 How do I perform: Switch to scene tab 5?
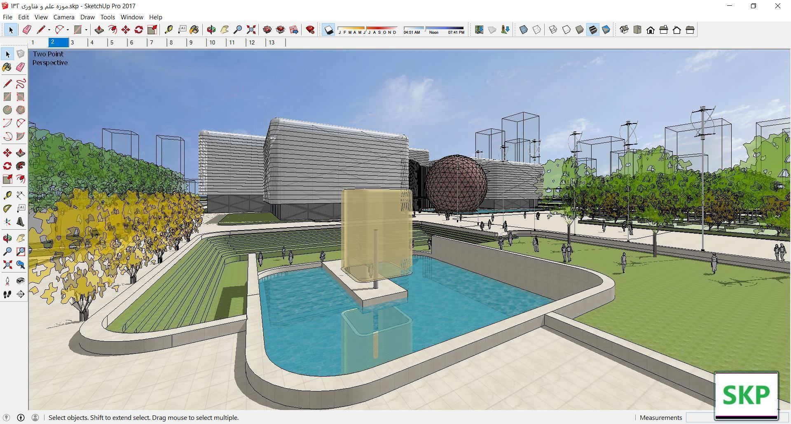(112, 42)
